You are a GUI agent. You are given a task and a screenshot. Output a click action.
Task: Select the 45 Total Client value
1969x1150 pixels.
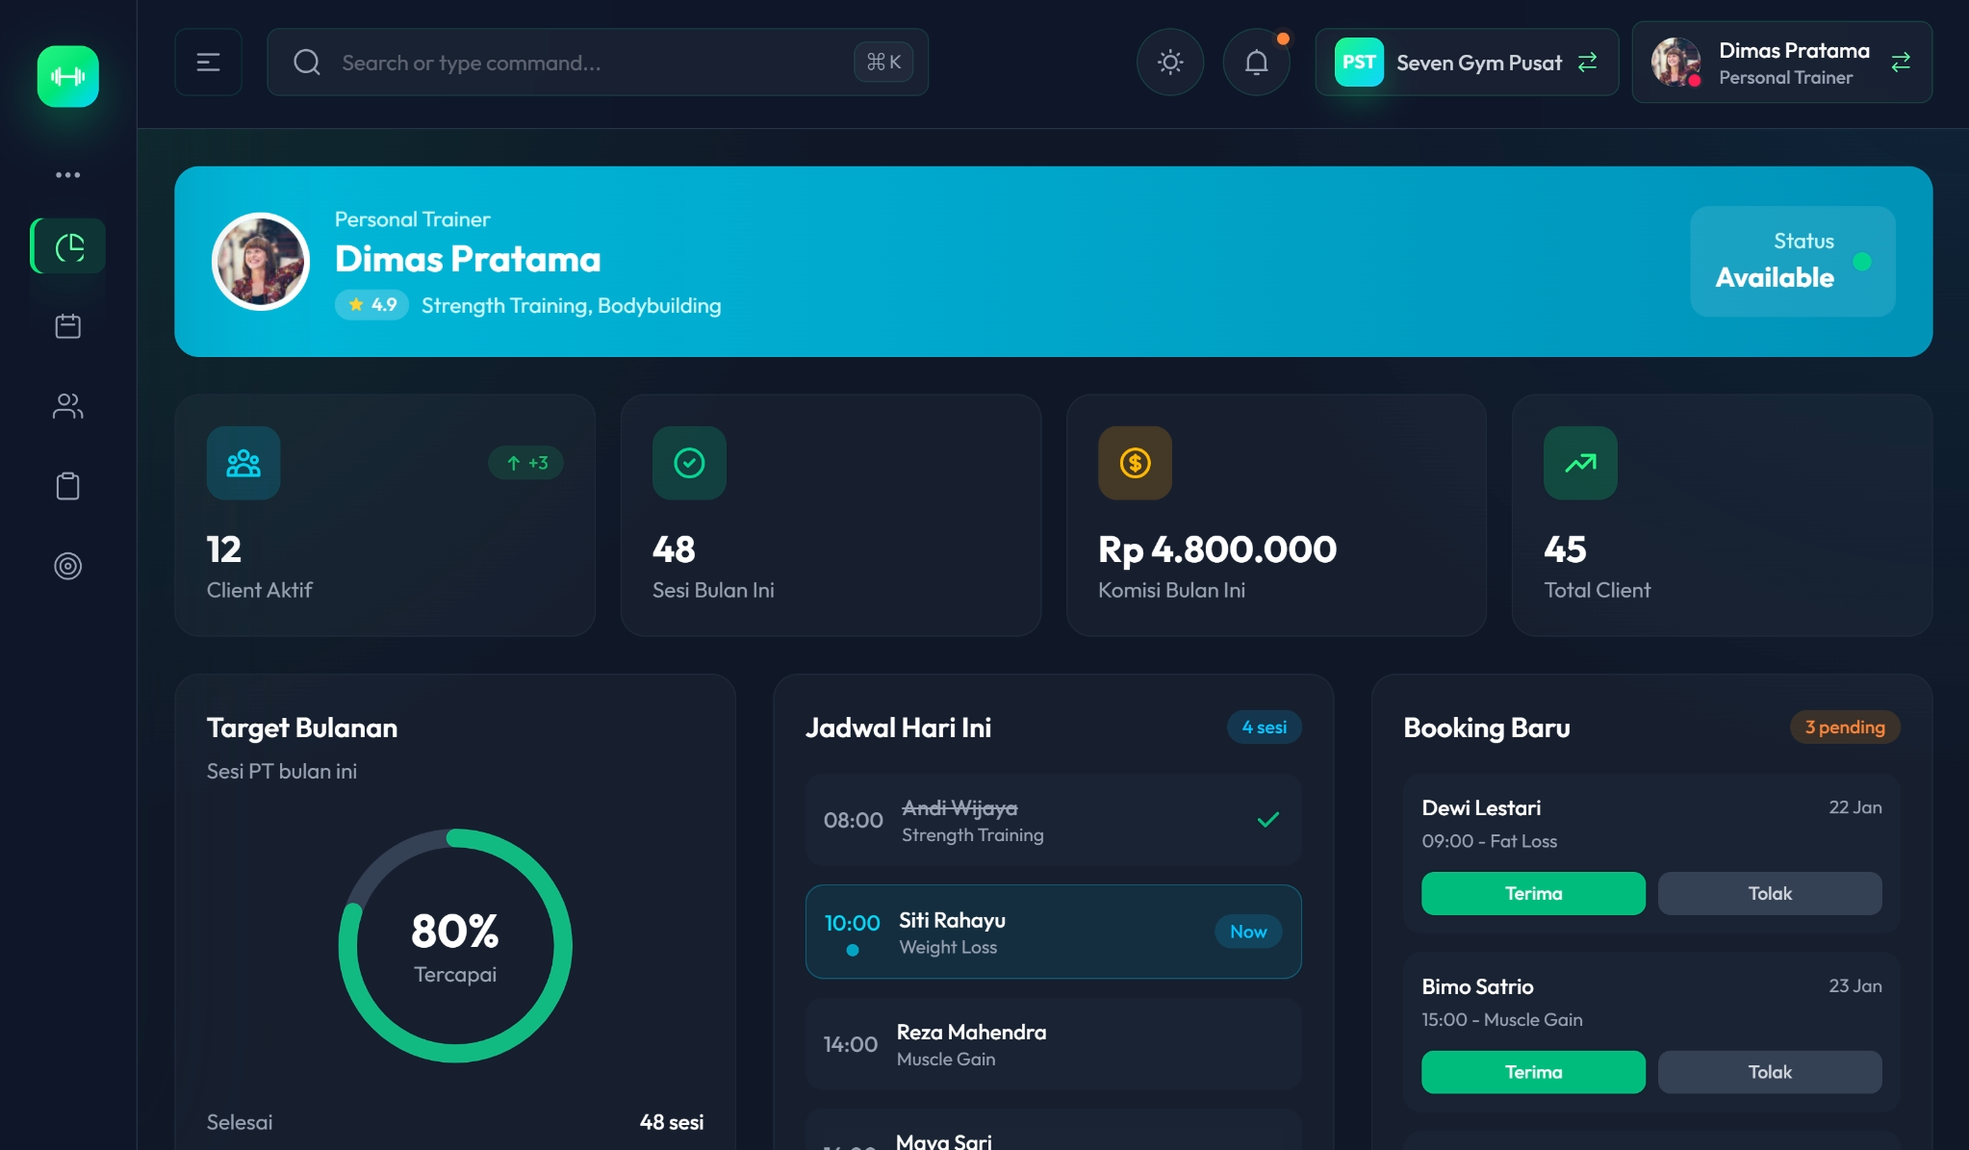pos(1565,549)
